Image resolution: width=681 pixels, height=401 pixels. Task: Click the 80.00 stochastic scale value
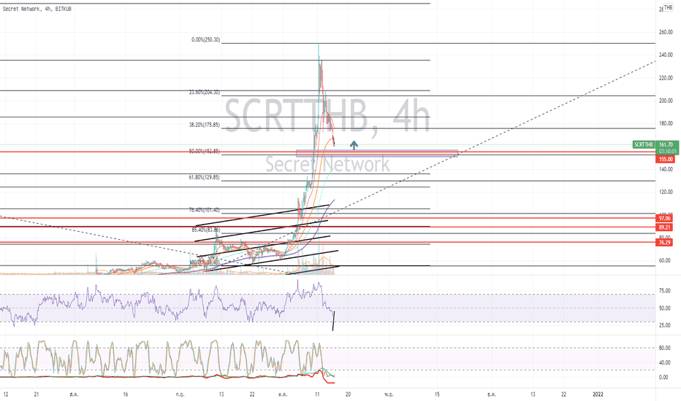coord(664,348)
